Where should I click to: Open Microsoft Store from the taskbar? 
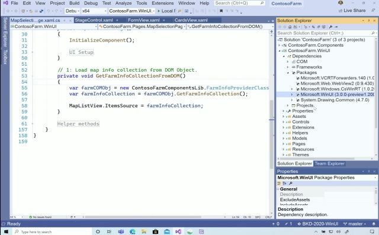click(x=155, y=231)
